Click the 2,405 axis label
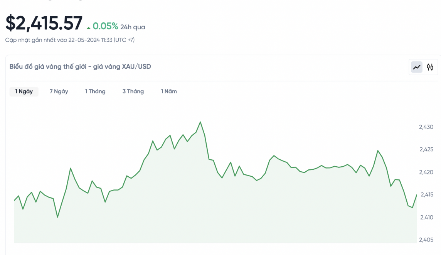This screenshot has width=441, height=255. [x=426, y=240]
